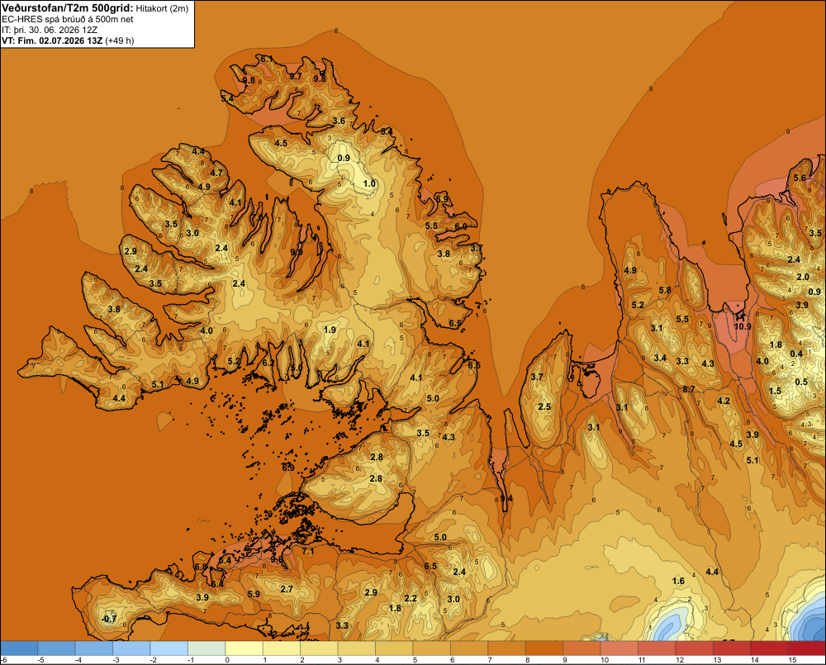Screen dimensions: 826x665
Task: Click the legend swatch between 0 and 1
Action: click(x=244, y=648)
